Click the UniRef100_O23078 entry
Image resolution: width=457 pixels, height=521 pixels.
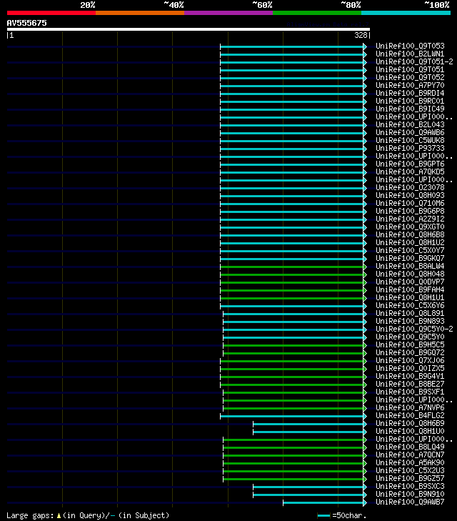[410, 187]
